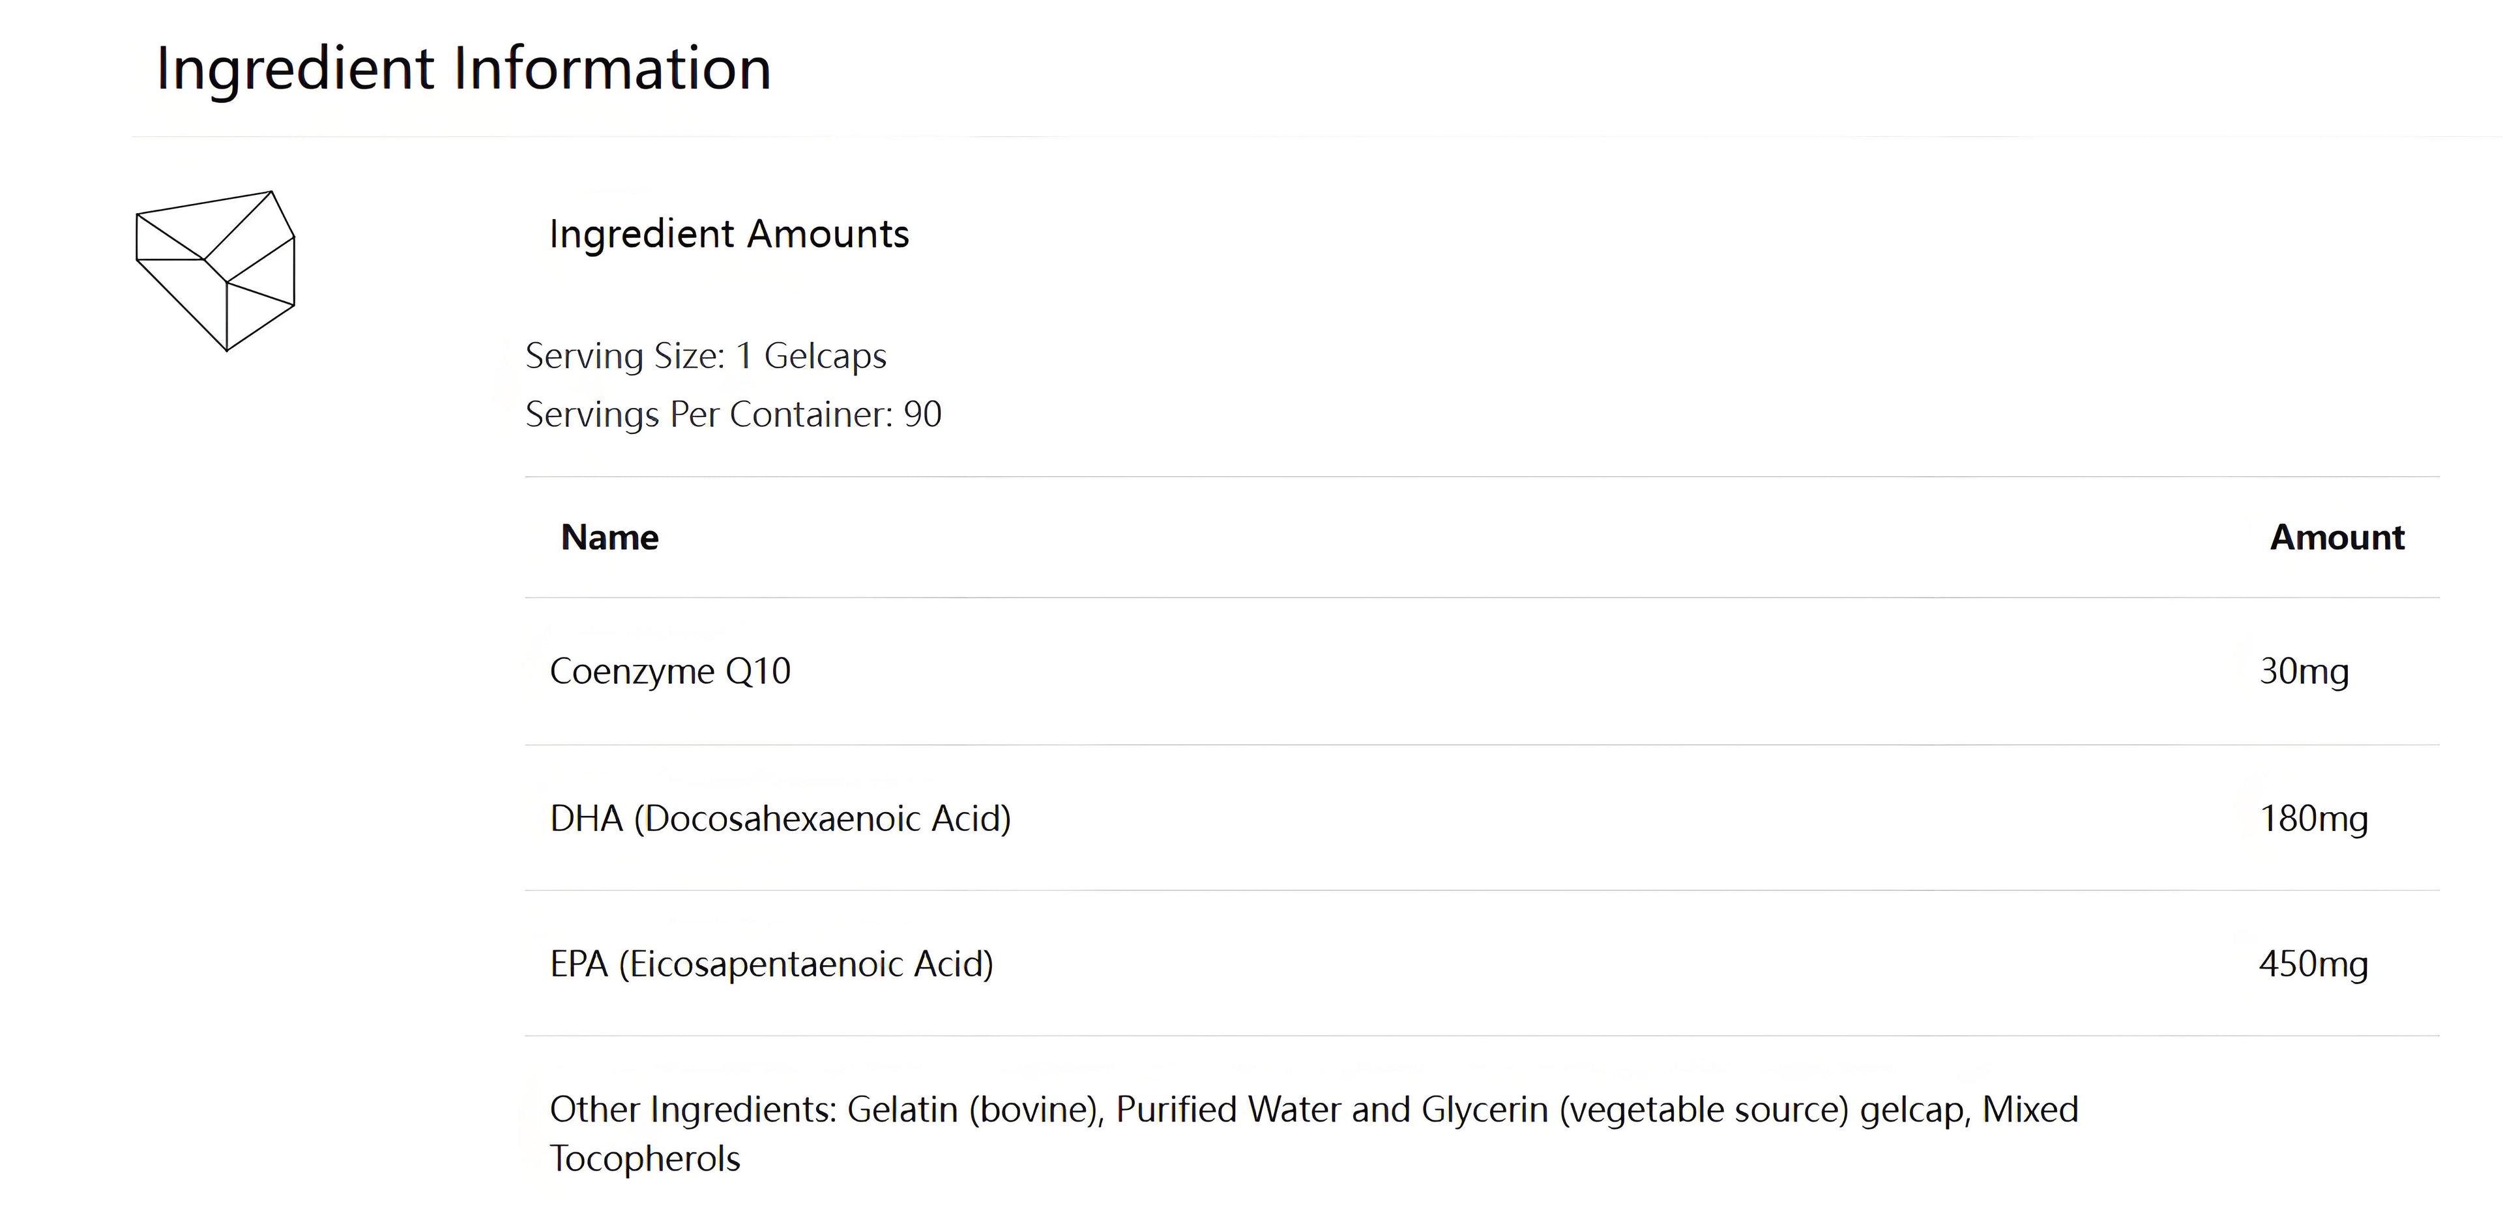The height and width of the screenshot is (1222, 2503).
Task: Click the Name column header
Action: tap(609, 537)
